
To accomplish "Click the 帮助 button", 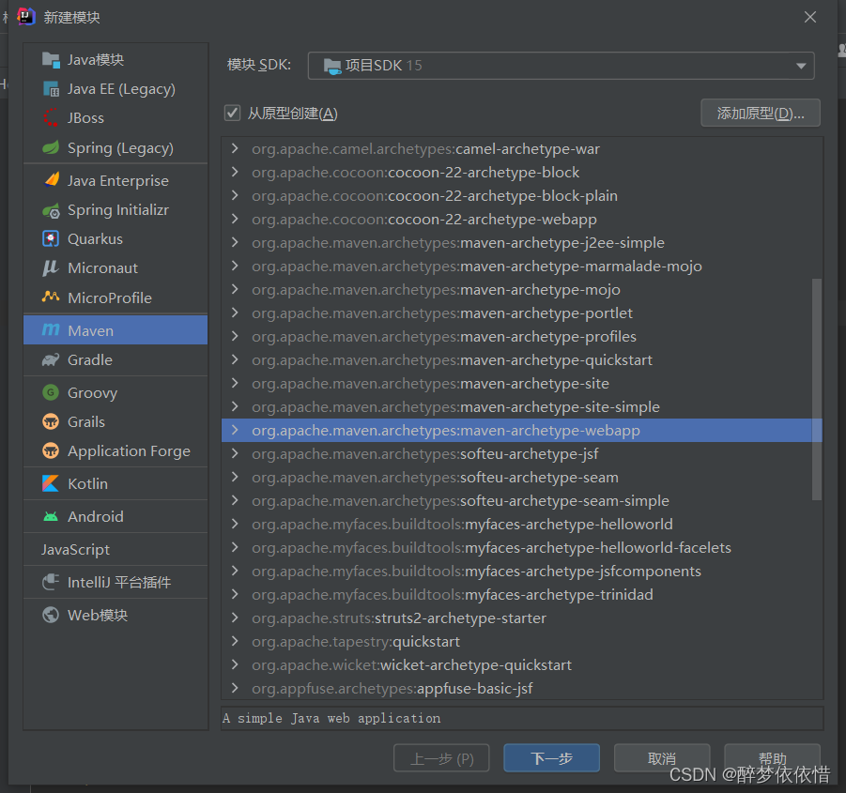I will point(772,758).
